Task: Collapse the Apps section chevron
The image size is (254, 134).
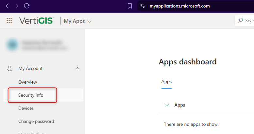Action: pyautogui.click(x=166, y=105)
